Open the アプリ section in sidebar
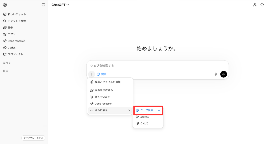267x144 pixels. pos(9,34)
